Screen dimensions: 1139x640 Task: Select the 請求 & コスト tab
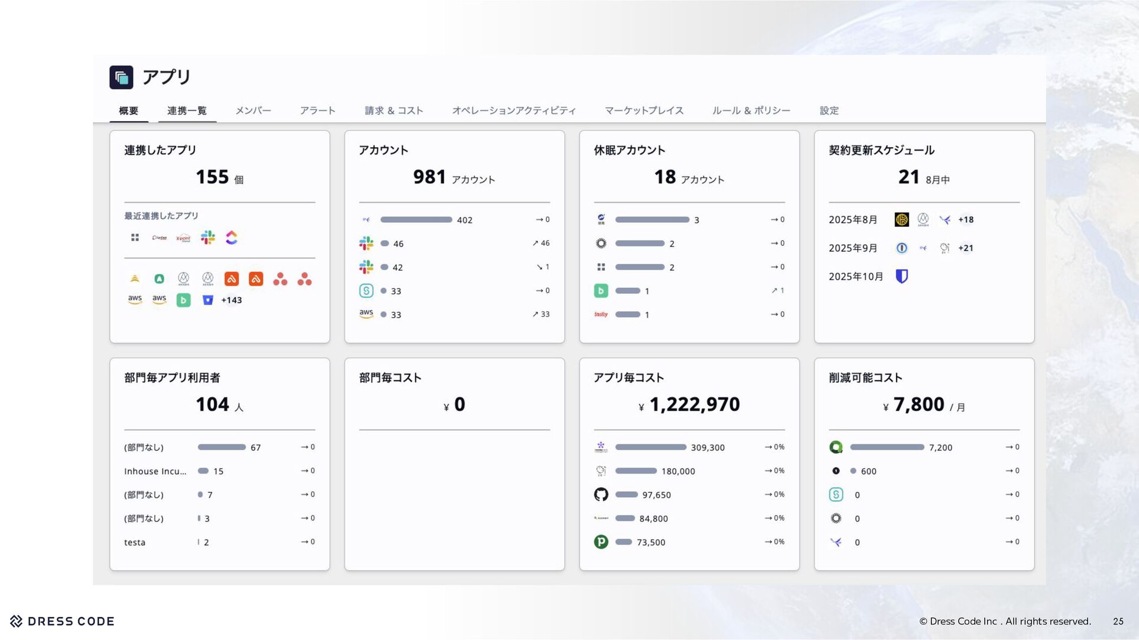[x=394, y=111]
